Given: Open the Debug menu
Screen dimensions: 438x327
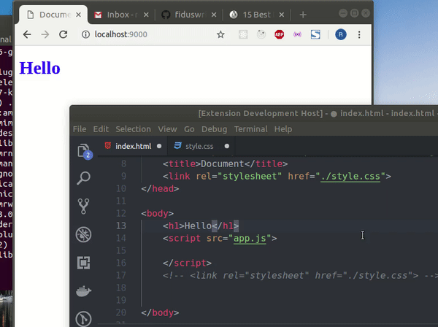Looking at the screenshot, I should coord(214,129).
